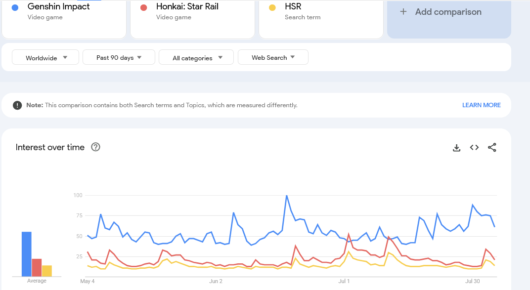Edit the HSR search term card
The height and width of the screenshot is (290, 530).
321,19
